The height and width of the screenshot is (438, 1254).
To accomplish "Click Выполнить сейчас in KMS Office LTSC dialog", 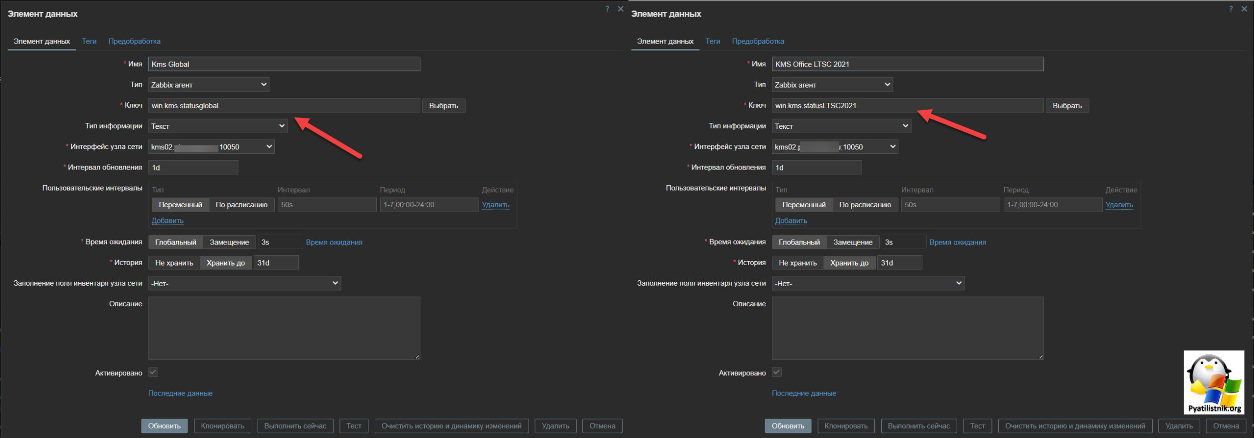I will pos(919,426).
